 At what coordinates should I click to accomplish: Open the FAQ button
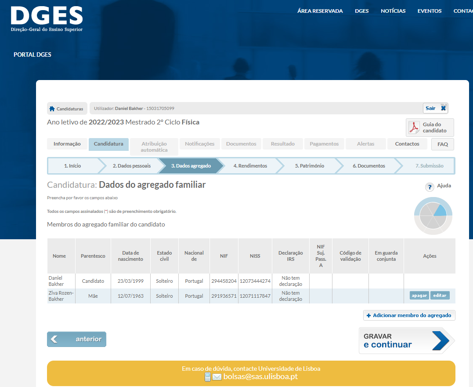[x=443, y=144]
